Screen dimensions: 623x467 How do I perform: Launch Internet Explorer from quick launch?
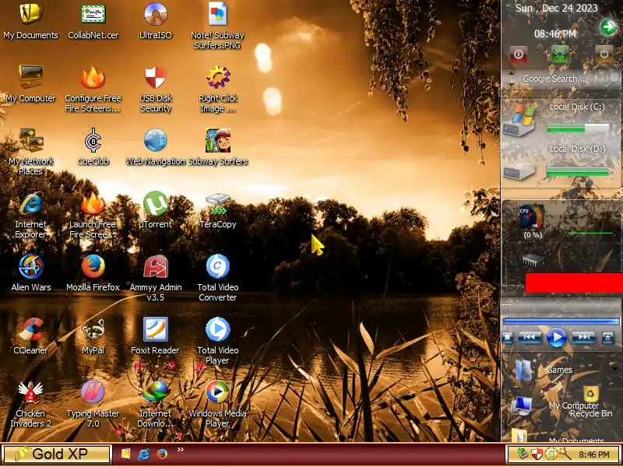coord(143,455)
